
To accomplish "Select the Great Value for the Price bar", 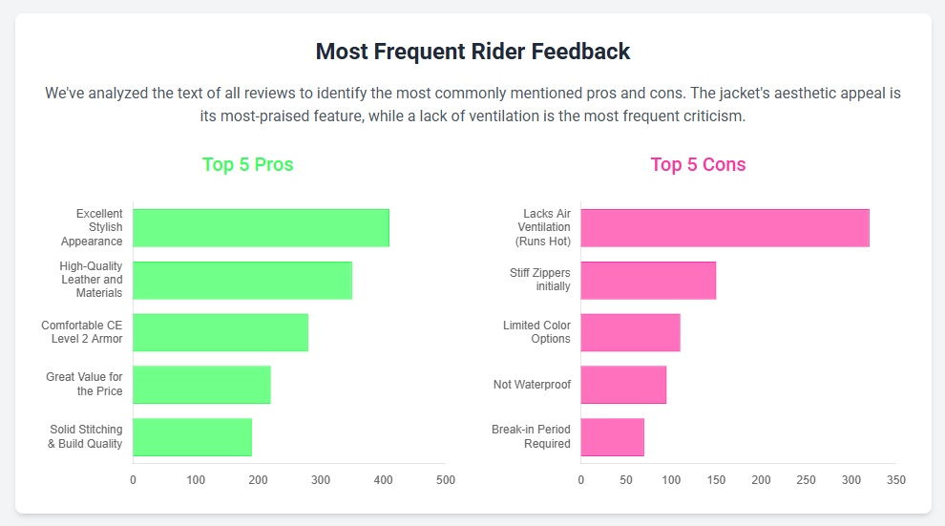I will pos(201,384).
